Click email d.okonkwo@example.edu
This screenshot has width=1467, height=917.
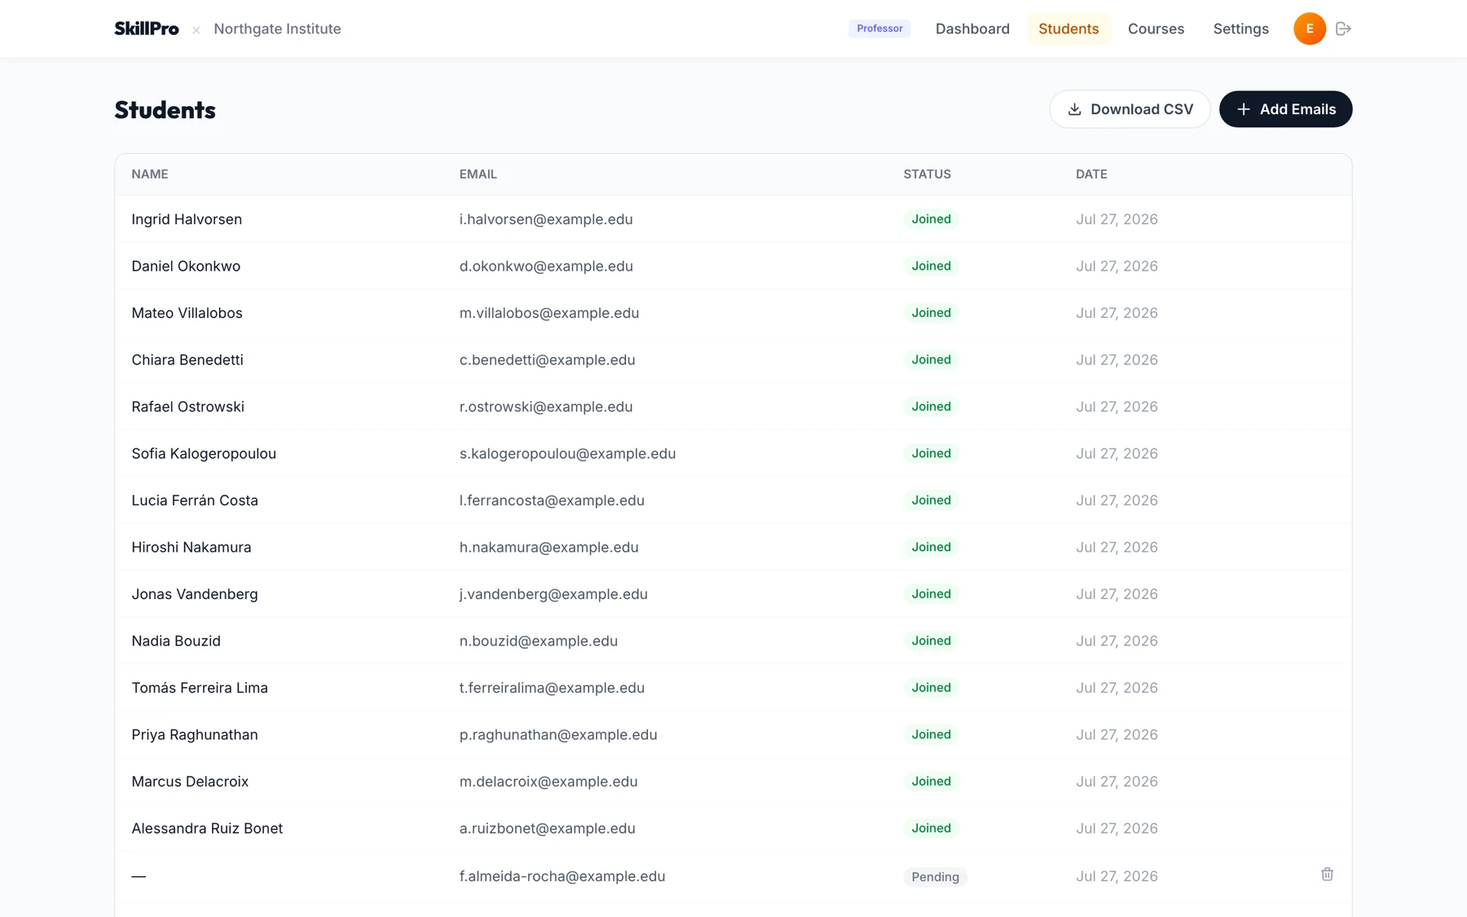point(546,266)
